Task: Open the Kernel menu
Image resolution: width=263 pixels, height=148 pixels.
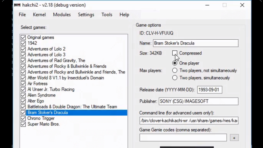Action: 39,14
